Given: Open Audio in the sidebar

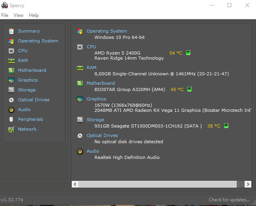Looking at the screenshot, I should pyautogui.click(x=24, y=109).
